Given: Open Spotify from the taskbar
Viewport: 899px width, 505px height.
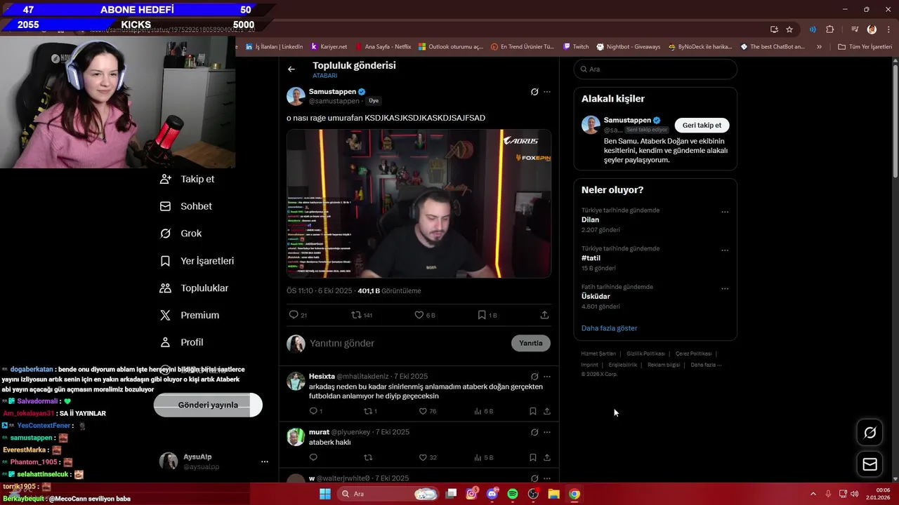Looking at the screenshot, I should point(513,494).
